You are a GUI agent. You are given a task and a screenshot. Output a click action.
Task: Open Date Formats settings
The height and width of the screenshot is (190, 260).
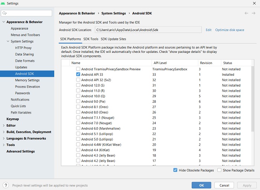click(25, 61)
